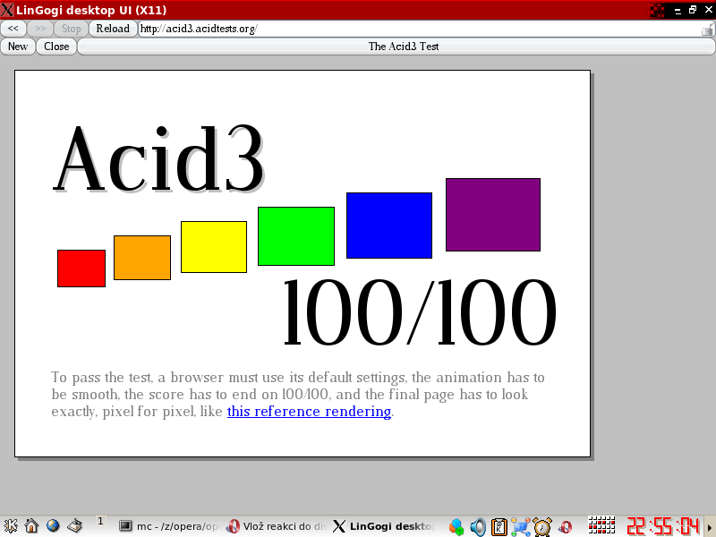
Task: Open this reference rendering link
Action: coord(309,412)
